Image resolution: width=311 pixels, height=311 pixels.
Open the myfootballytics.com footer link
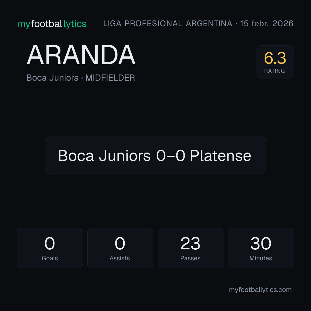(260, 290)
